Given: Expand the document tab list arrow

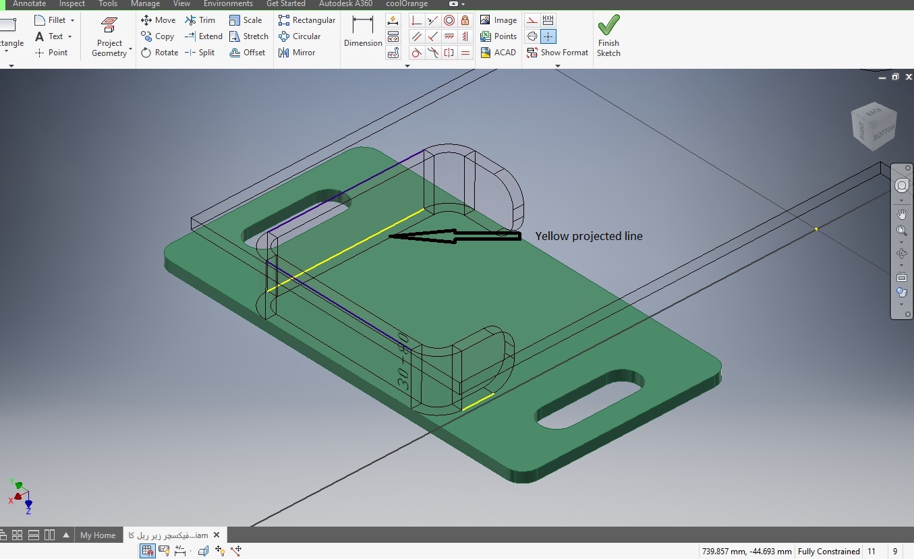Looking at the screenshot, I should (x=66, y=535).
